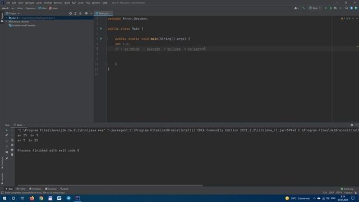Image resolution: width=359 pixels, height=202 pixels.
Task: Expand External Libraries tree node
Action: pyautogui.click(x=6, y=21)
